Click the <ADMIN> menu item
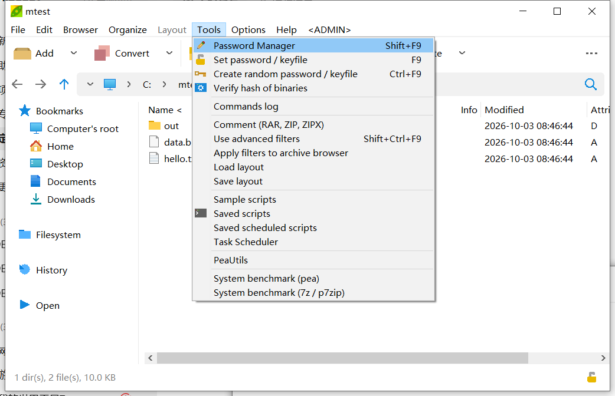This screenshot has height=396, width=615. tap(329, 30)
